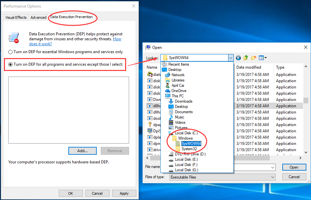Click the back arrow icon in Open dialog

[x=238, y=58]
